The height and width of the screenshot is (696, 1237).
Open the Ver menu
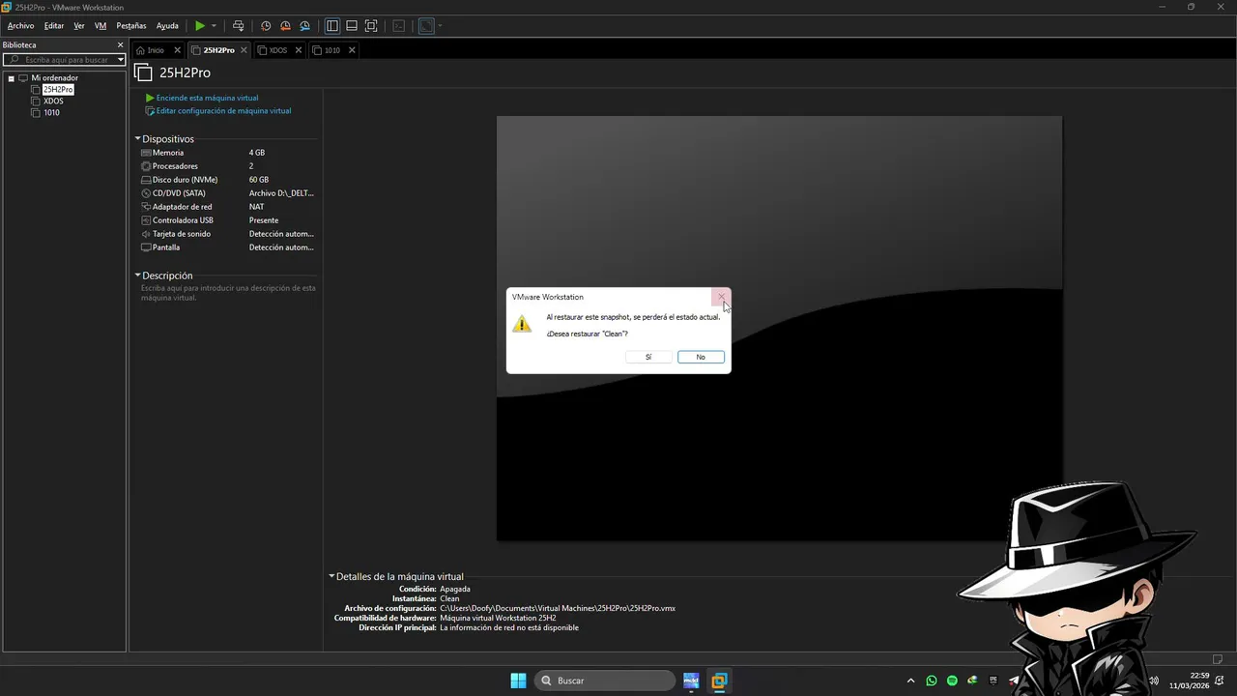(79, 26)
